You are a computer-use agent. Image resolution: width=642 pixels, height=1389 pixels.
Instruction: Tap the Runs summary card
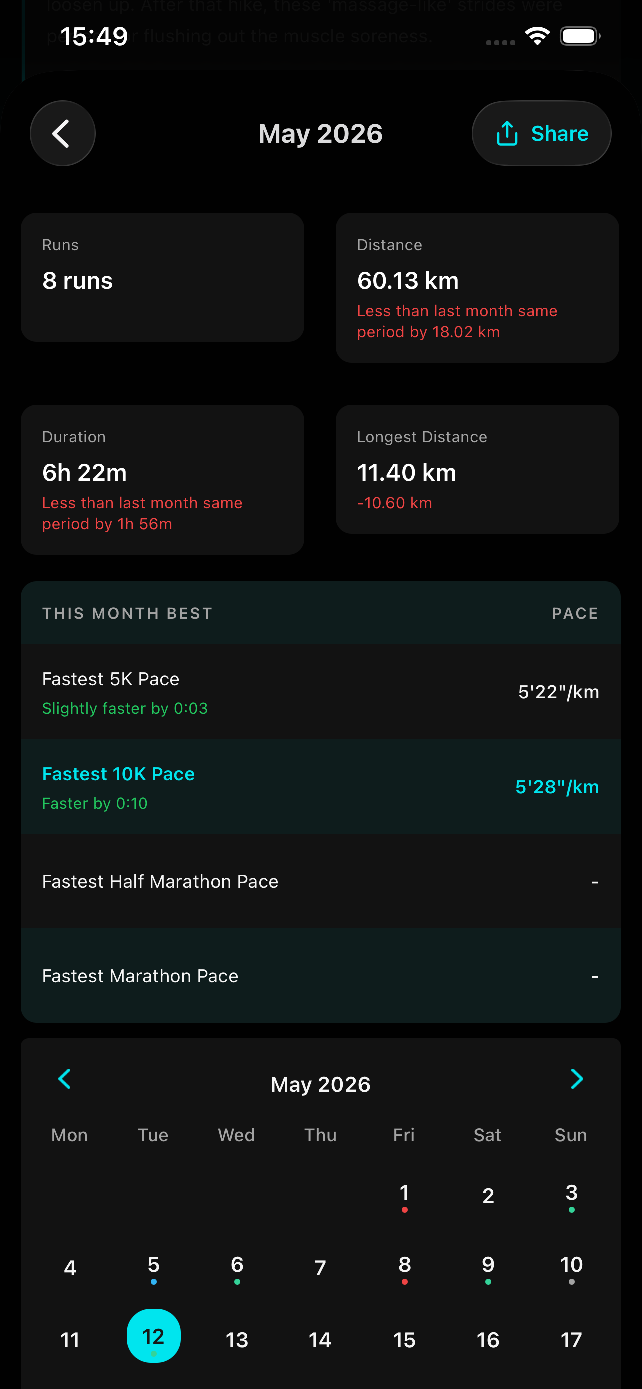point(163,277)
